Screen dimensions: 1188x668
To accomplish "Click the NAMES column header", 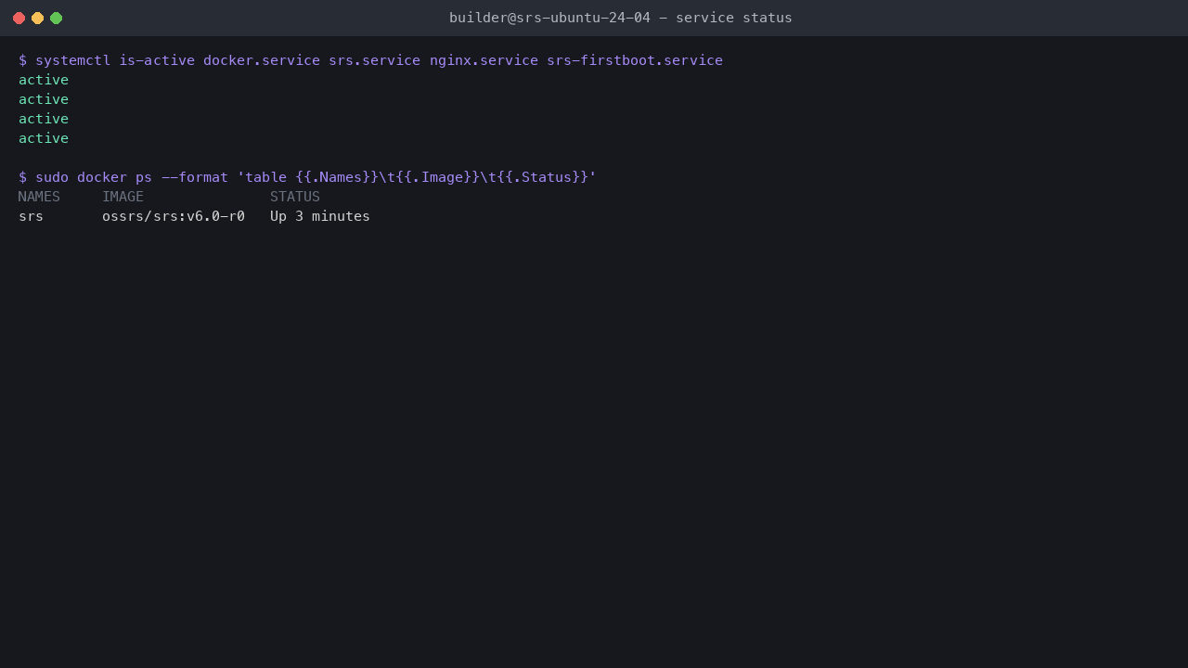I will 39,197.
